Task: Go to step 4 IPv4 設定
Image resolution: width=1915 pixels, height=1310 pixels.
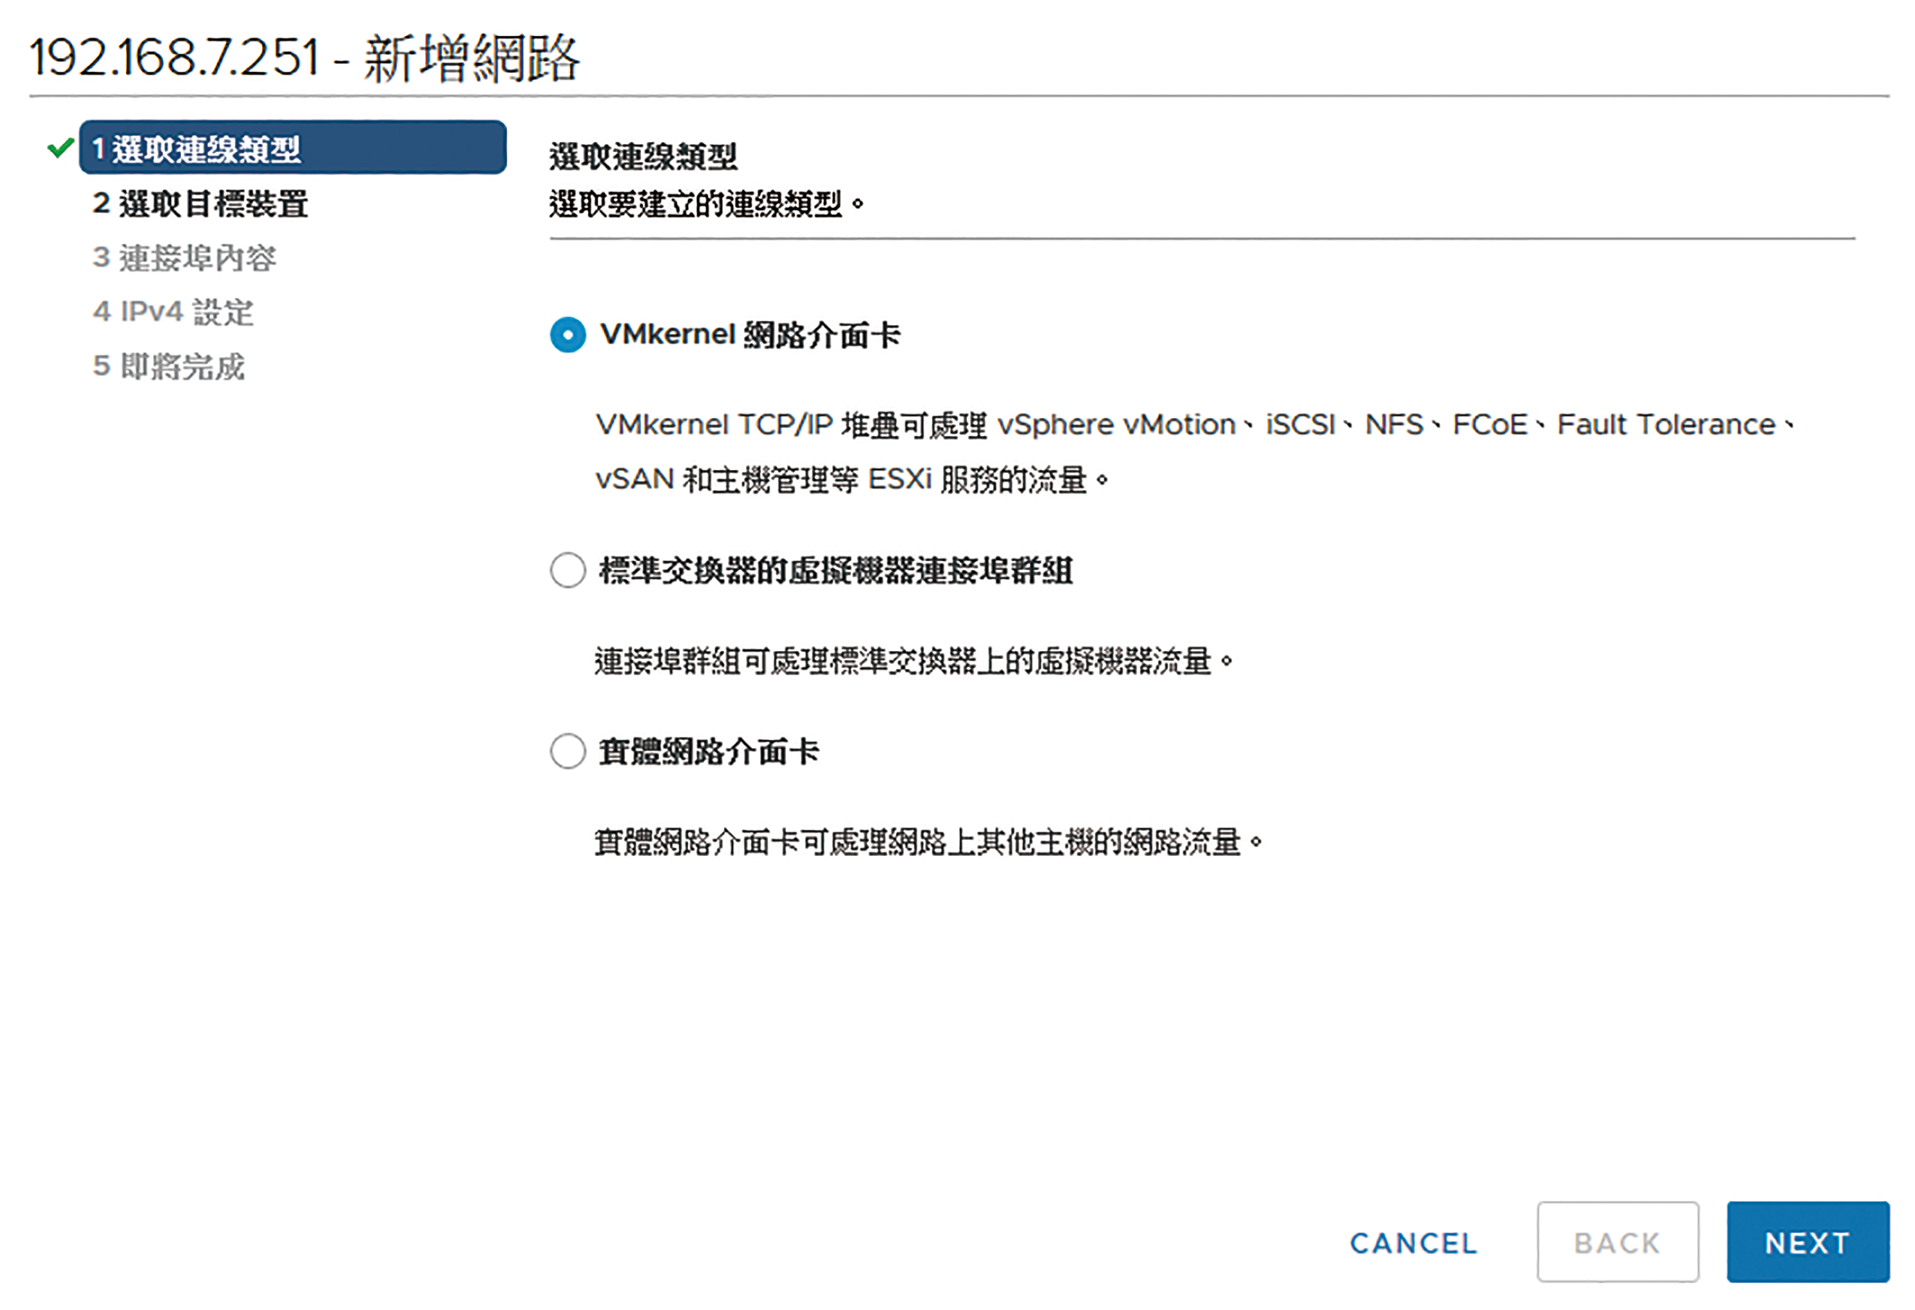Action: pyautogui.click(x=173, y=312)
